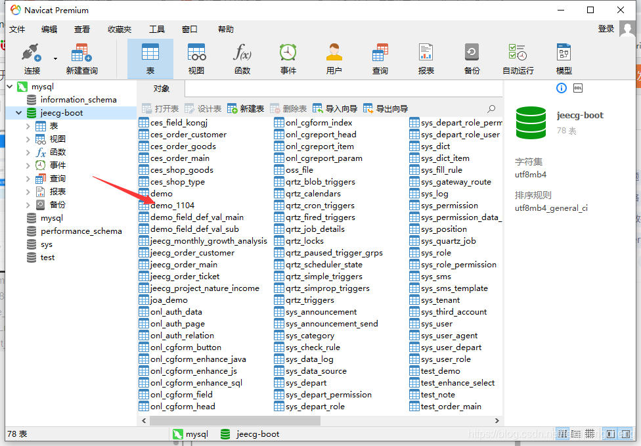Open the 文件 menu
This screenshot has height=446, width=641.
17,30
